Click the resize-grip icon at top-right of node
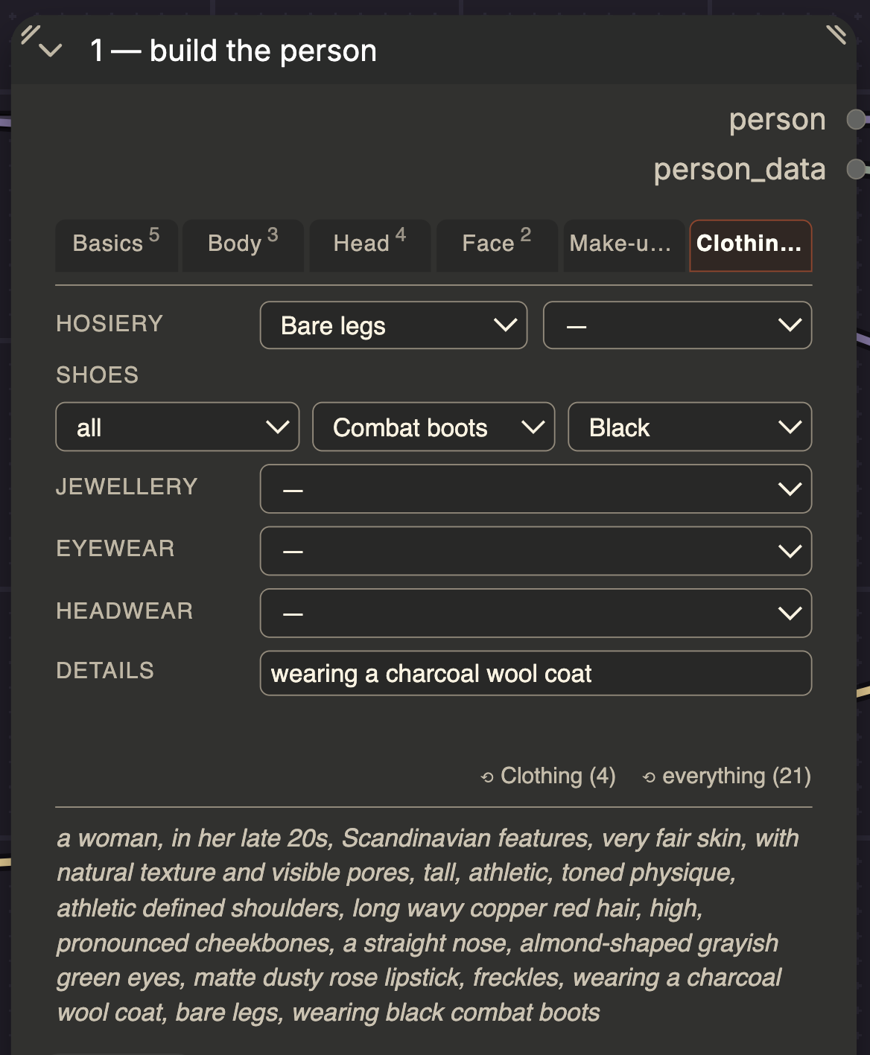 click(x=836, y=34)
